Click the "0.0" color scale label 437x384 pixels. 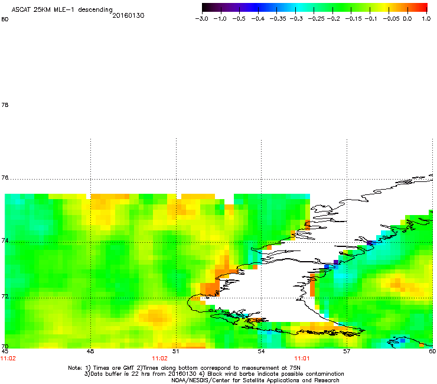tap(407, 19)
